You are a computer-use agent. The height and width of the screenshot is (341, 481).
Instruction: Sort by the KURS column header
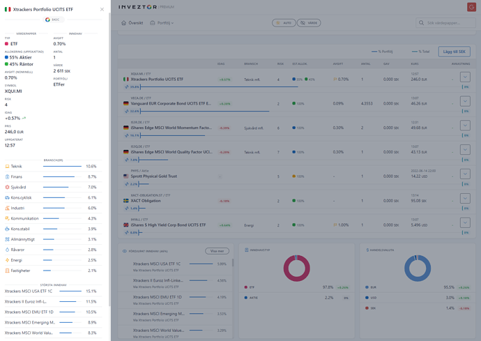point(415,64)
